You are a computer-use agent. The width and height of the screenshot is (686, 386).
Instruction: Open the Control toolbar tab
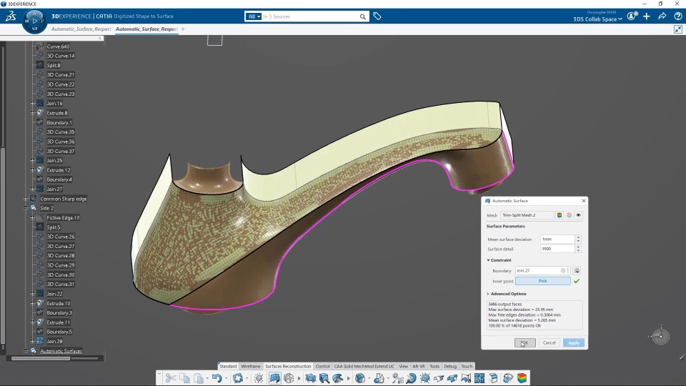point(322,366)
